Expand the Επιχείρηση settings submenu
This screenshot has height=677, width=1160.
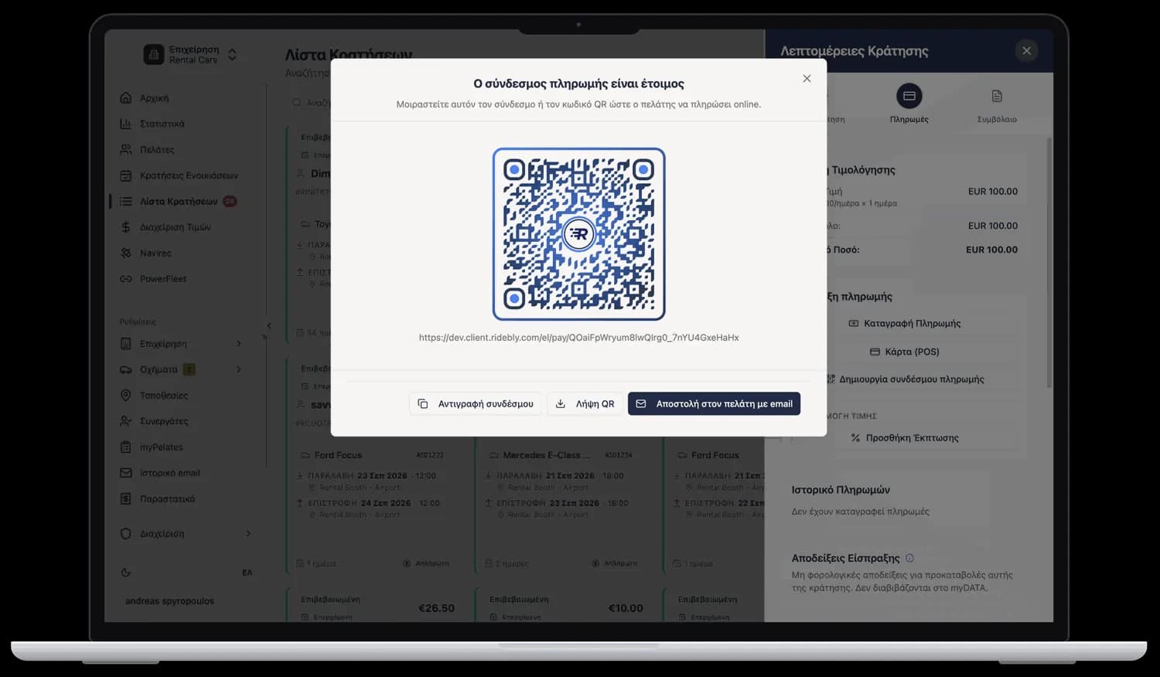point(239,343)
